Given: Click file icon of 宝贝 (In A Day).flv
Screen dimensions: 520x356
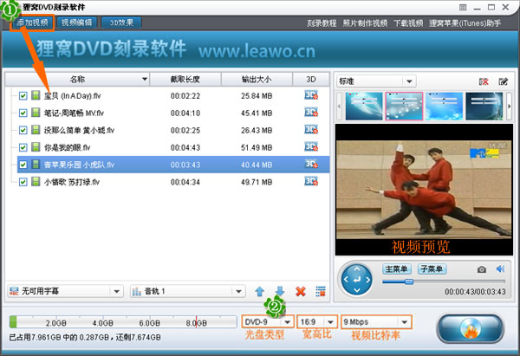Looking at the screenshot, I should point(36,95).
